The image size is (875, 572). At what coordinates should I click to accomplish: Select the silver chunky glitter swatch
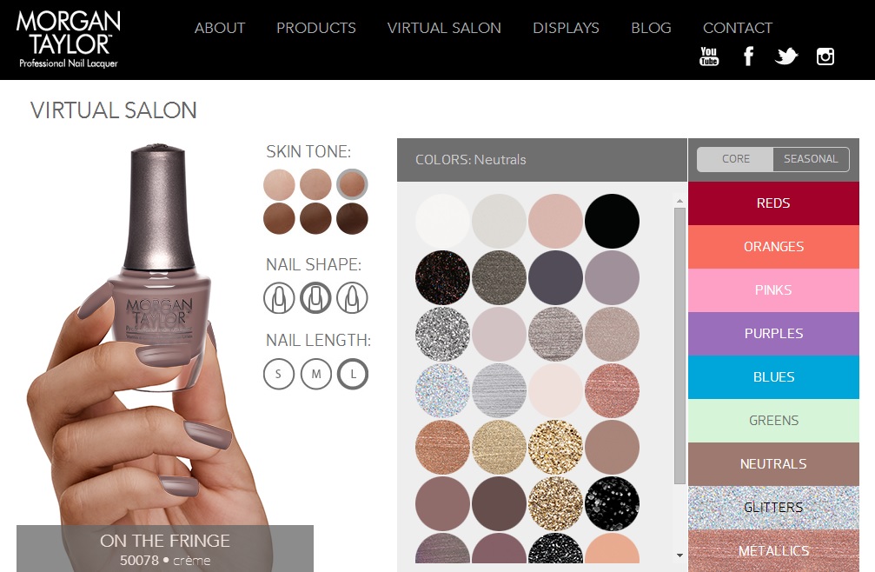pos(442,335)
